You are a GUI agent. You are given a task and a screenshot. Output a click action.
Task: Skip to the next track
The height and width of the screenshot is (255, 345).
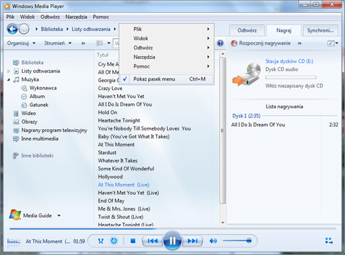(192, 241)
